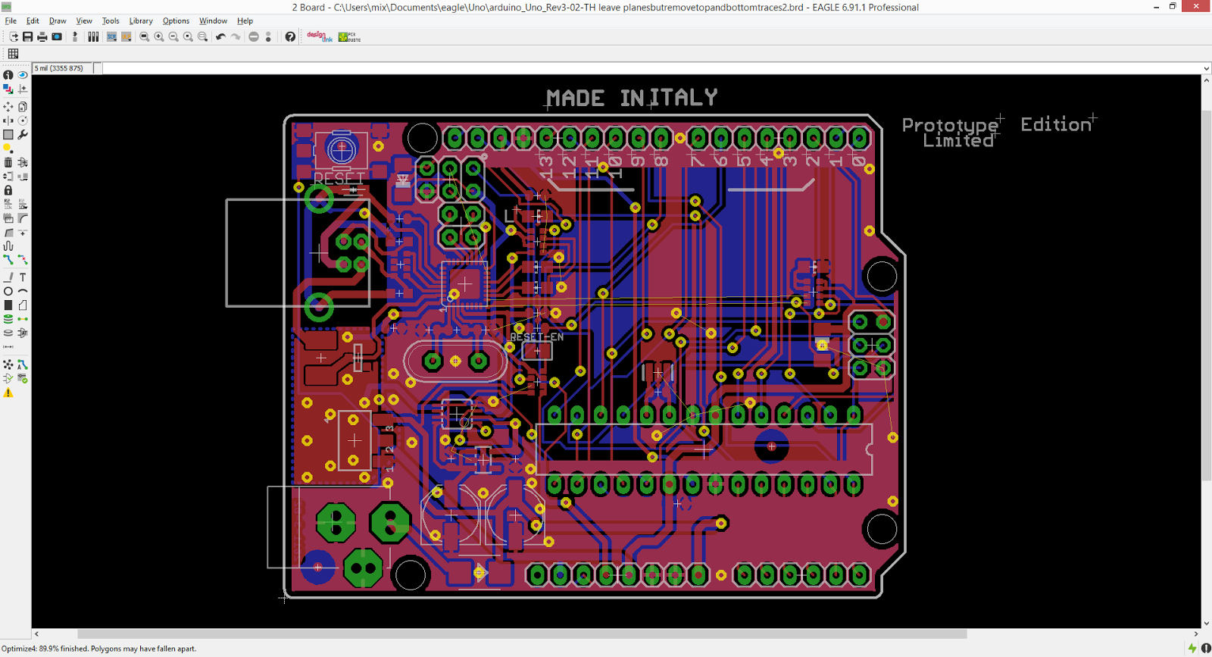Click in the command line input field
The image size is (1212, 657).
coord(651,68)
